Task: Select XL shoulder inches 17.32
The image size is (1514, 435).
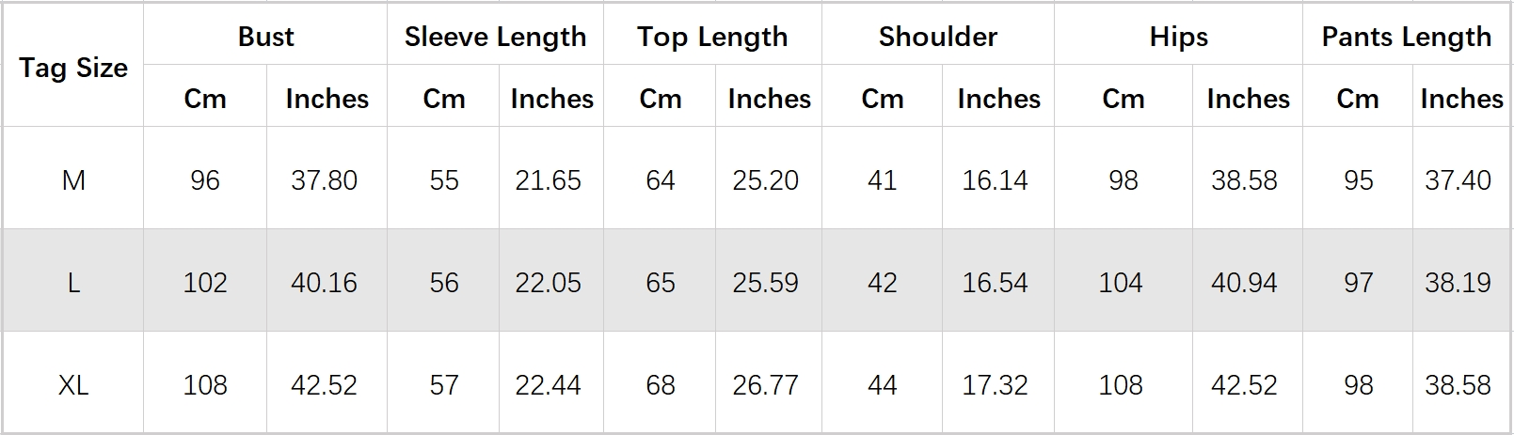Action: point(995,384)
